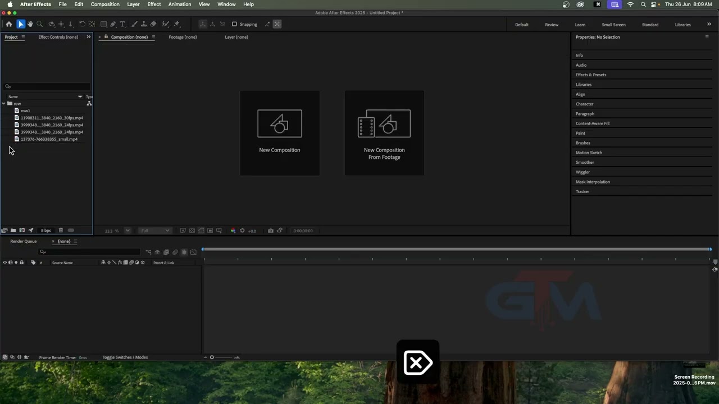
Task: Take a snapshot with camera icon
Action: (271, 231)
